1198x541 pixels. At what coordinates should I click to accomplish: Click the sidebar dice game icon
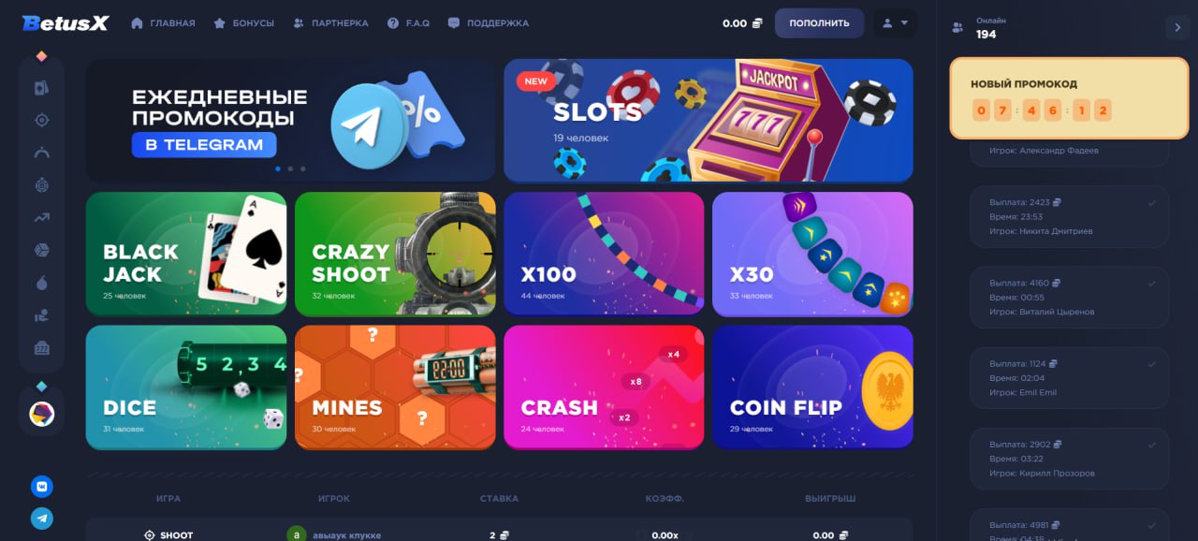coord(41,250)
